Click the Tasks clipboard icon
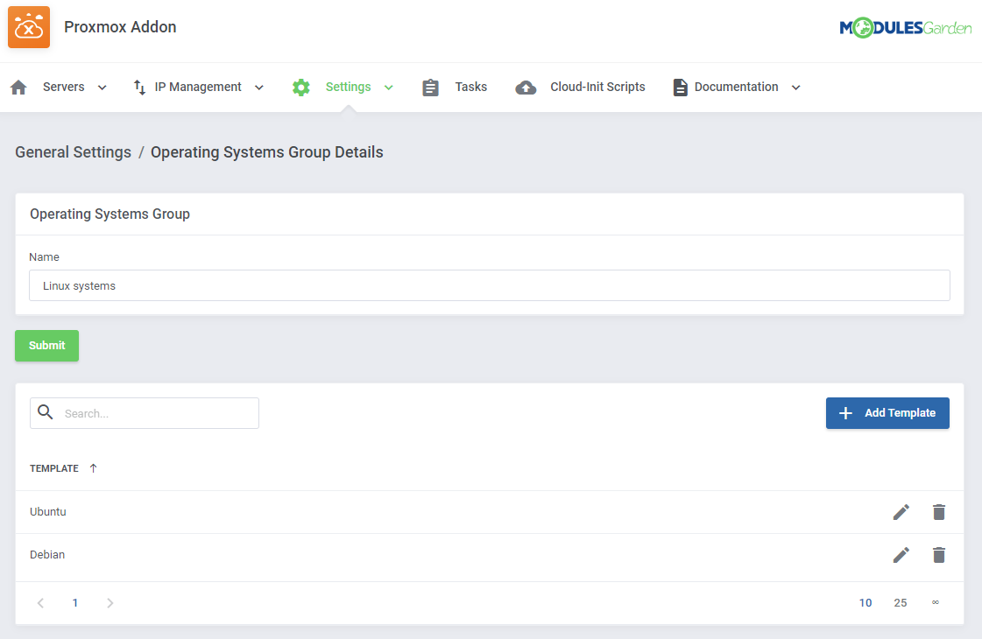This screenshot has width=982, height=639. 430,87
